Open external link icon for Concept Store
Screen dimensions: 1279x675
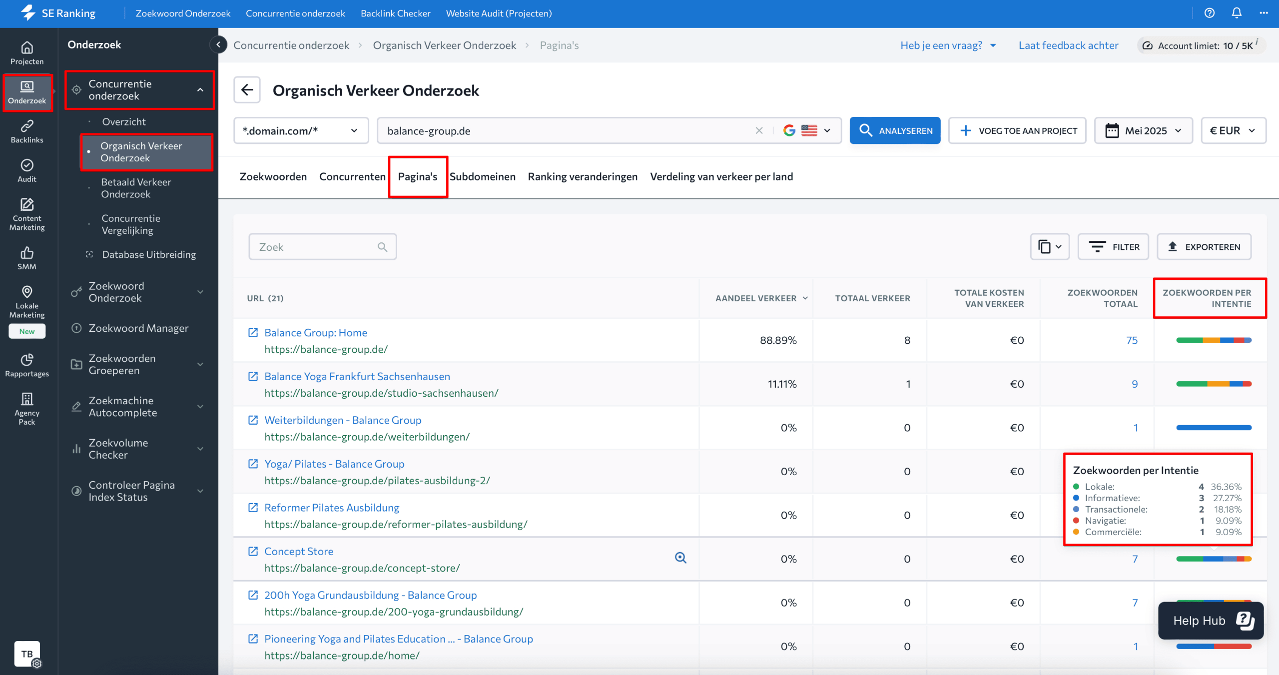pos(253,551)
